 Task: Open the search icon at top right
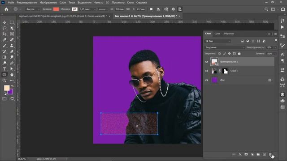click(x=266, y=9)
